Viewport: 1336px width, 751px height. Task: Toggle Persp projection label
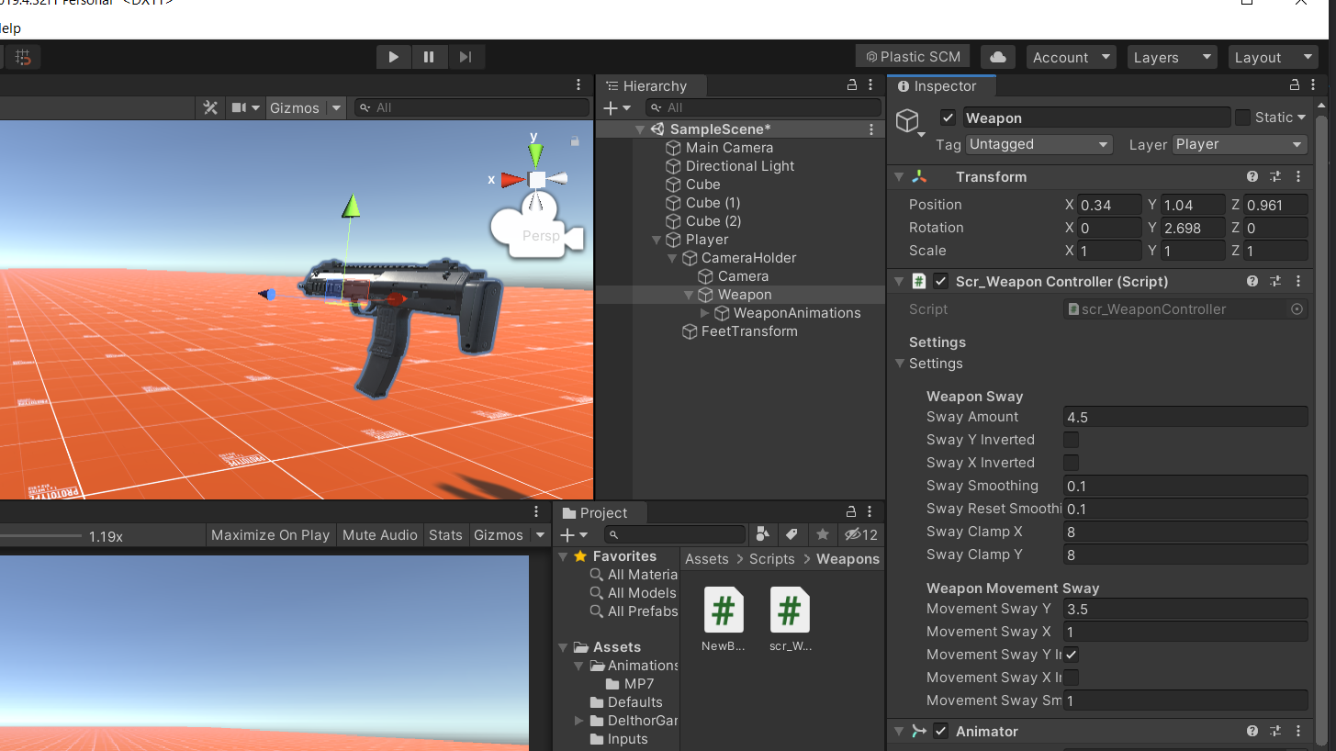[x=541, y=236]
